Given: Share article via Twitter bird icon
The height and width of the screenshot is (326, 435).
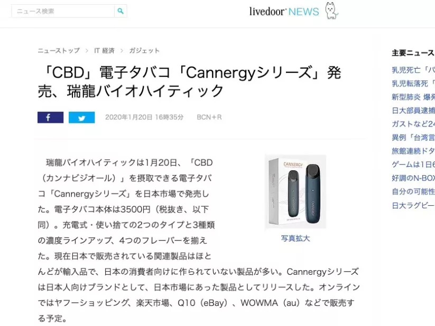Looking at the screenshot, I should pyautogui.click(x=81, y=118).
